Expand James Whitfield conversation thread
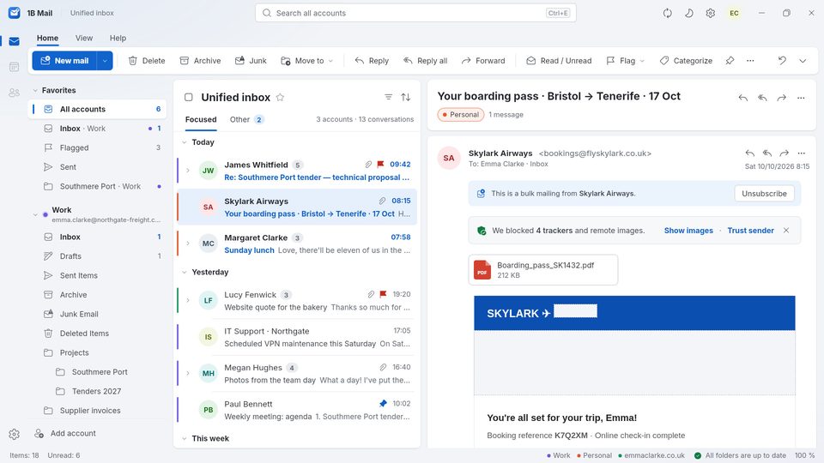 (x=188, y=170)
